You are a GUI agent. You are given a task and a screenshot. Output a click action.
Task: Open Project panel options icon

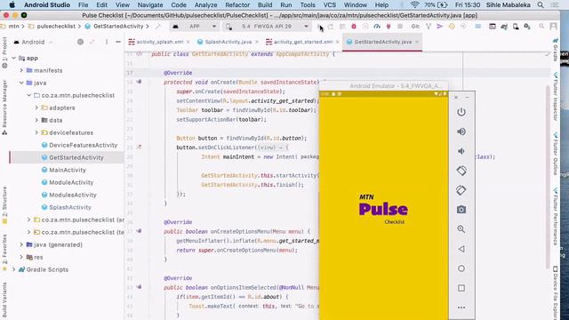click(x=107, y=42)
